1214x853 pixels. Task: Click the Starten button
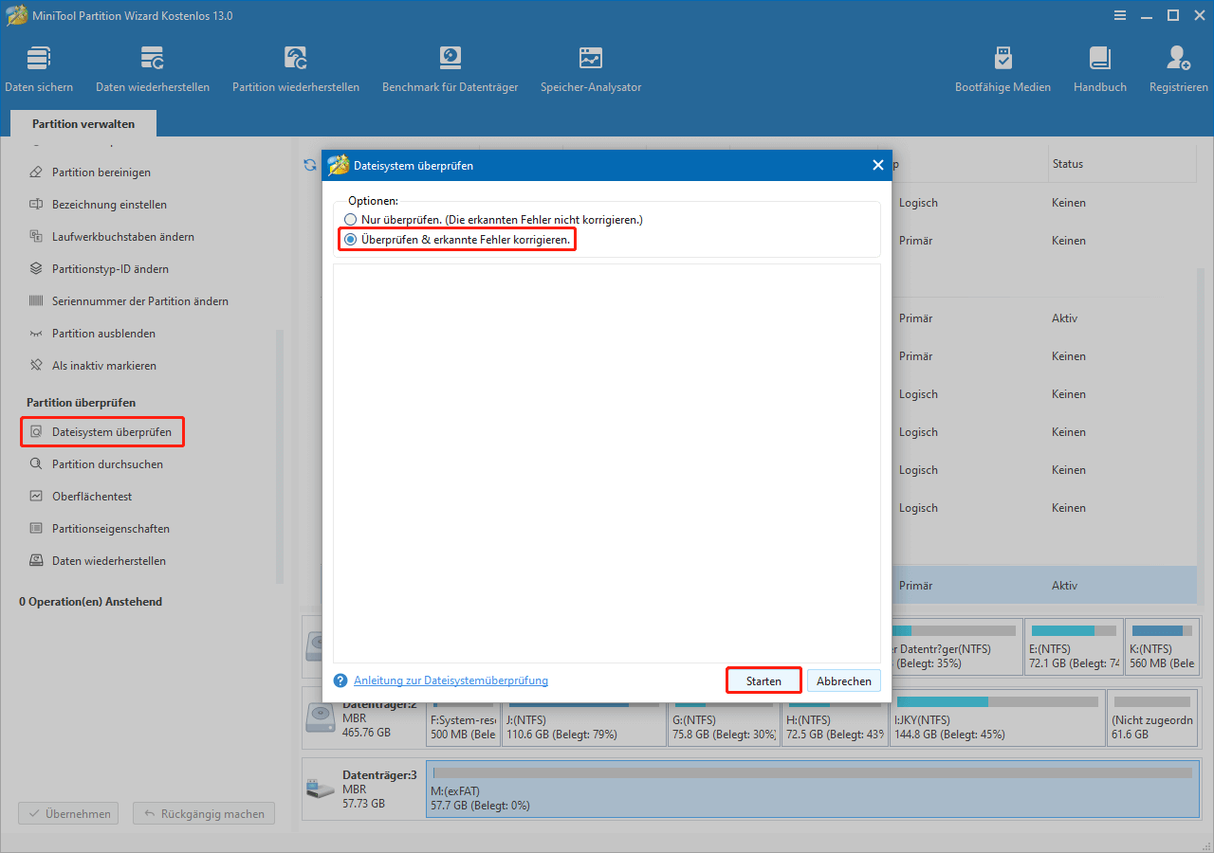pos(763,680)
